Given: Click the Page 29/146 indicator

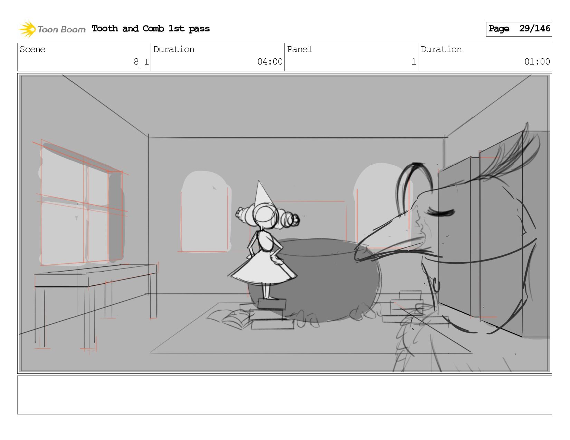Looking at the screenshot, I should point(519,29).
